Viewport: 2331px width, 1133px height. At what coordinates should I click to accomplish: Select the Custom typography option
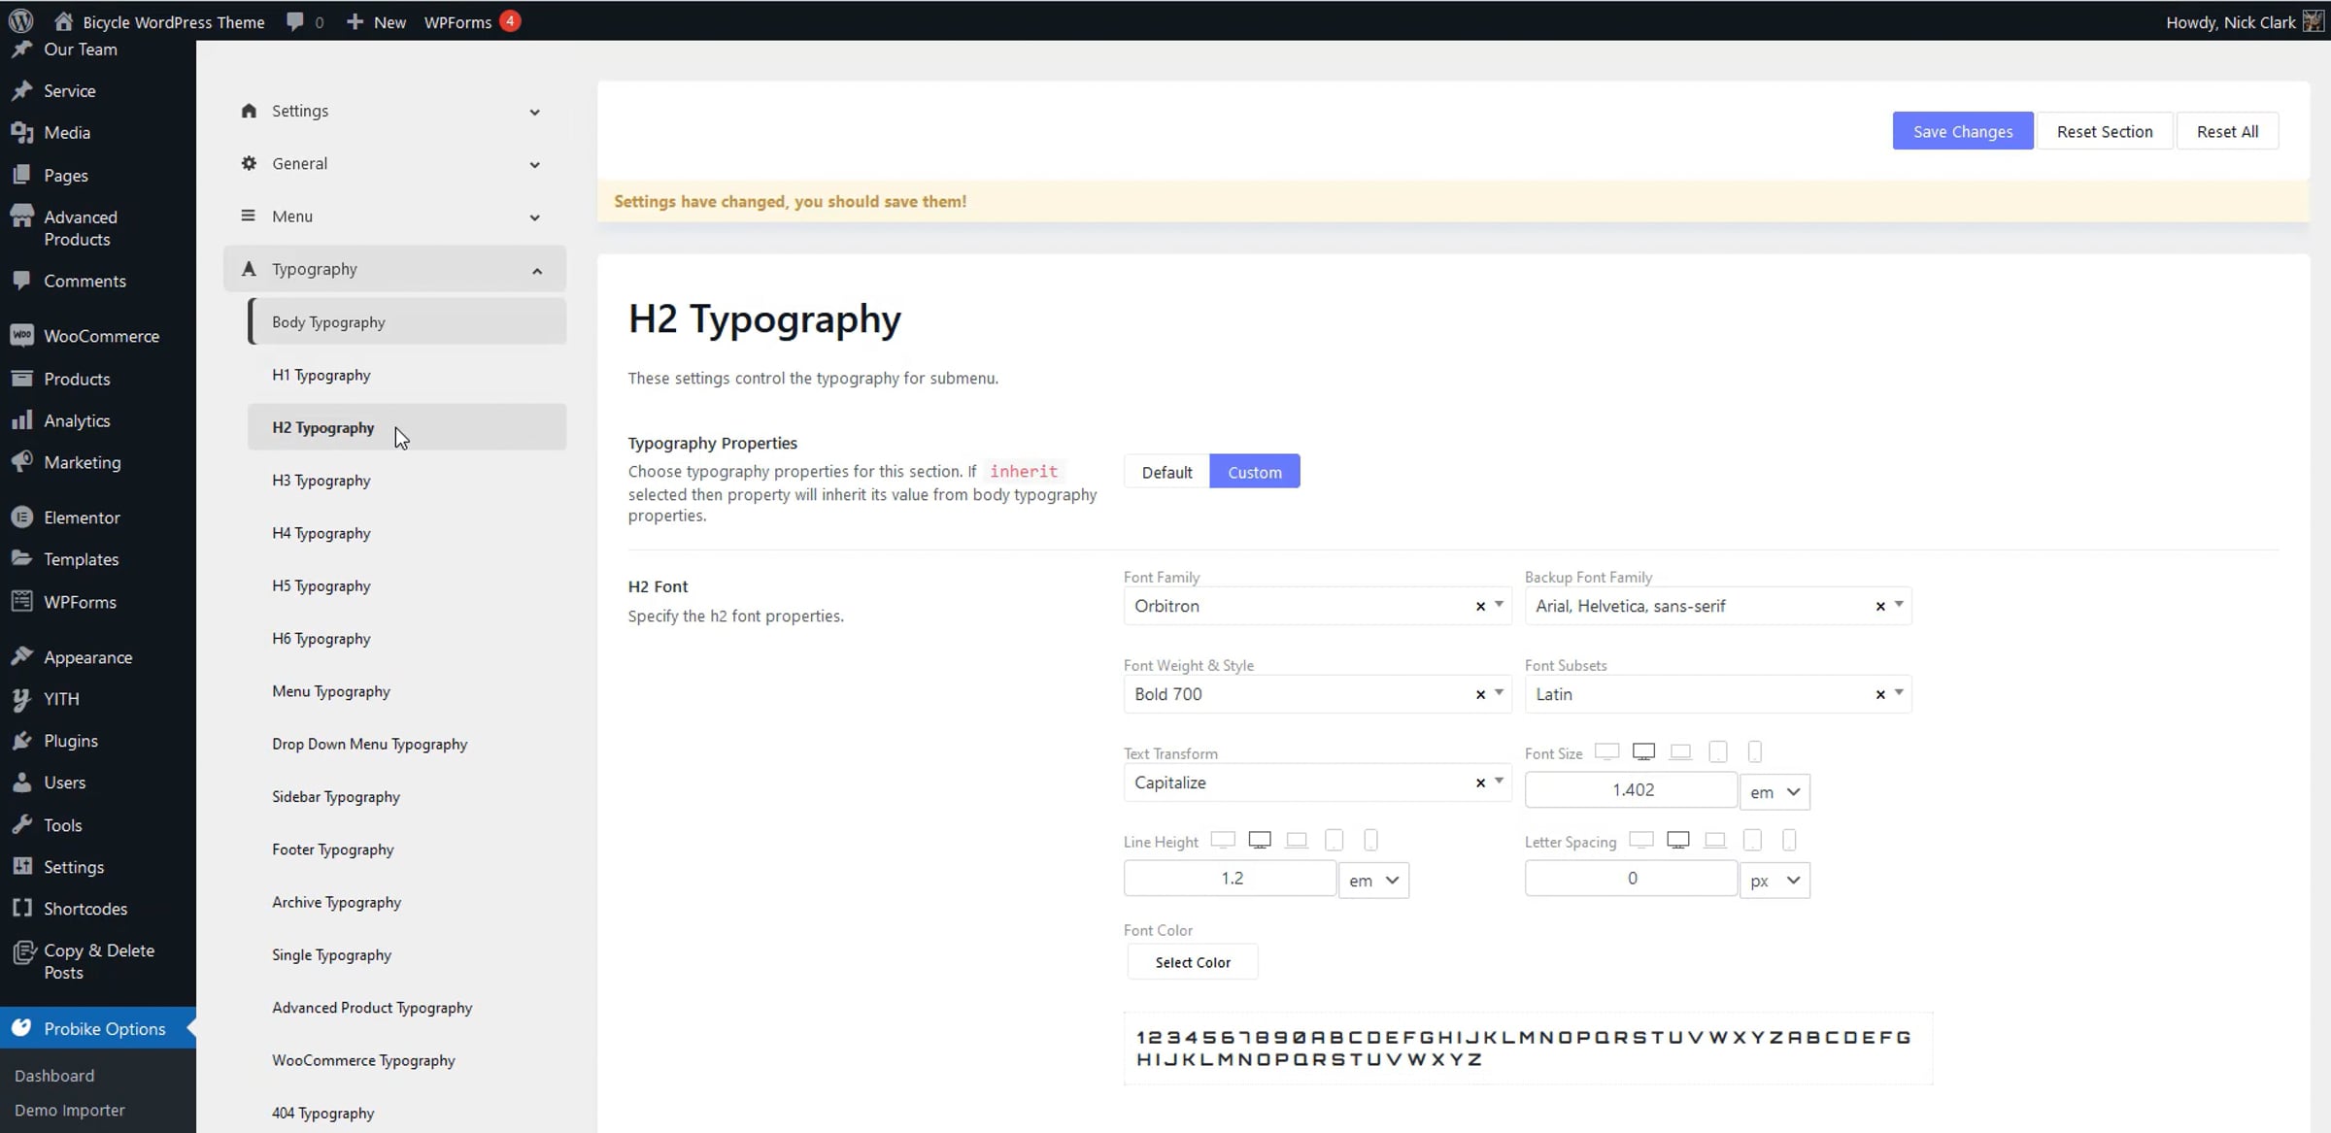1254,472
